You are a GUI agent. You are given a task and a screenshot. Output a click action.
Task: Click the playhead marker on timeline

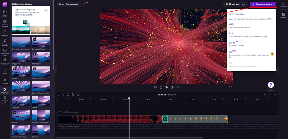(x=129, y=98)
